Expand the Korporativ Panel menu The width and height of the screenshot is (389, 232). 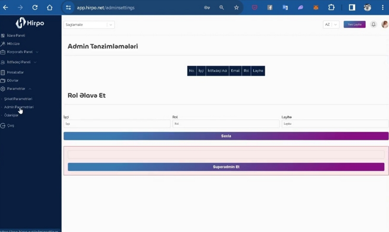20,52
